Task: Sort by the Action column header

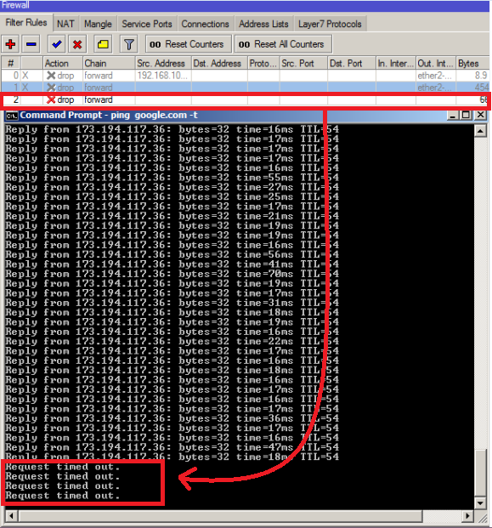Action: [63, 63]
